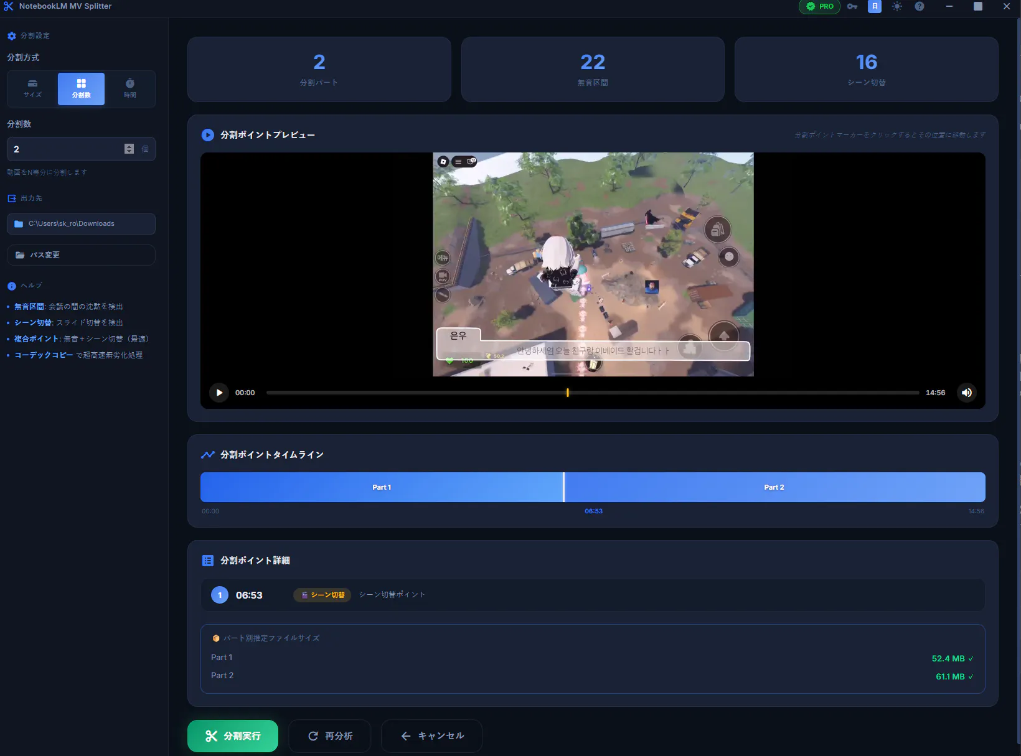Click the output folder path field
This screenshot has height=756, width=1021.
[81, 224]
